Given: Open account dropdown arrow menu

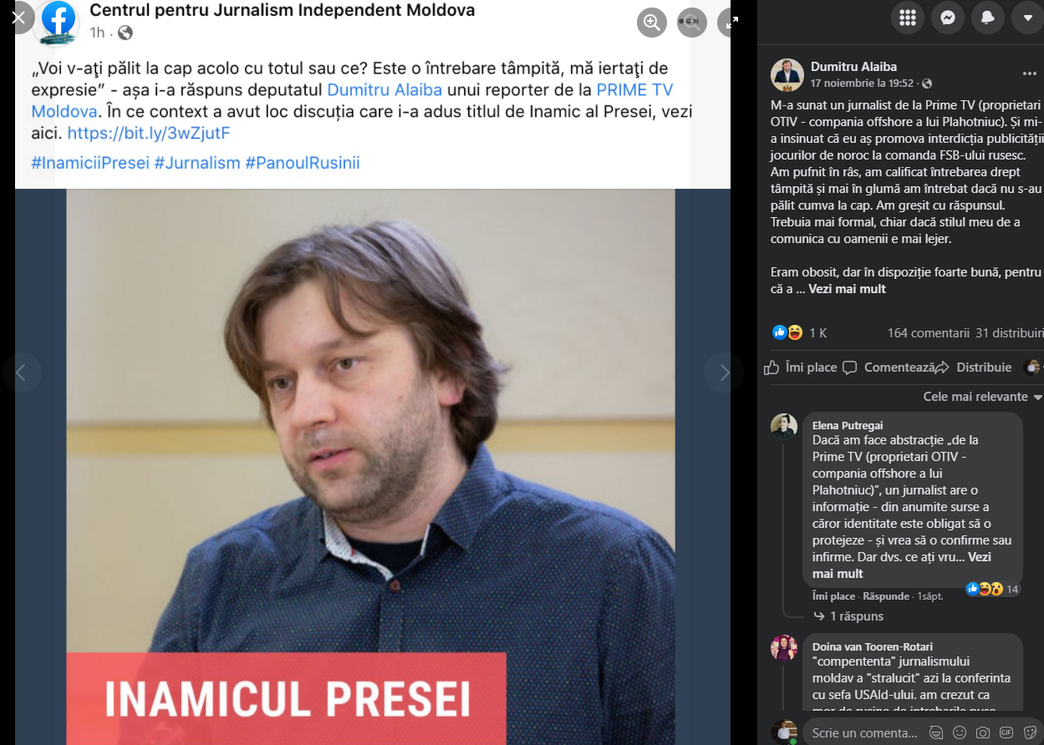Looking at the screenshot, I should [1028, 18].
